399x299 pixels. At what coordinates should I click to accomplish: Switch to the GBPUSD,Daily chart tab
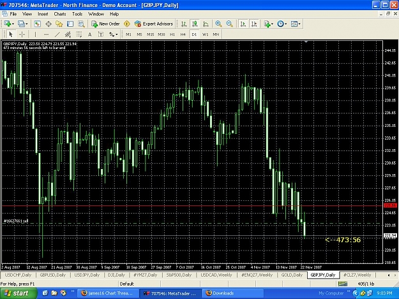pyautogui.click(x=53, y=275)
